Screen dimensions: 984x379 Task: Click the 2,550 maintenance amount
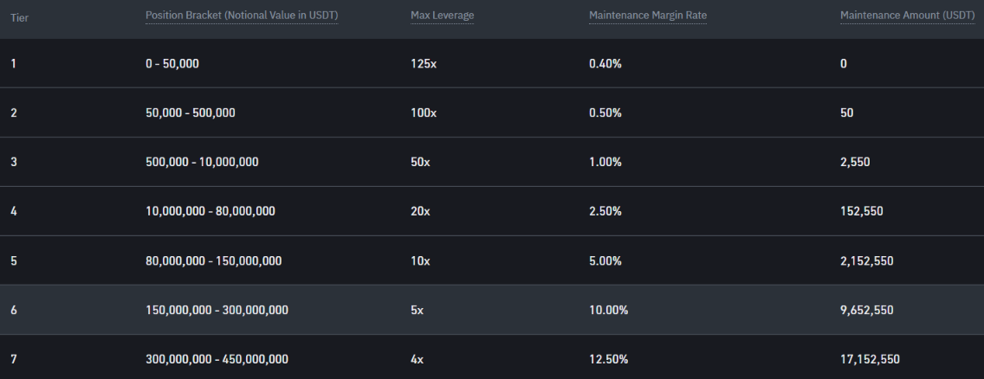point(857,162)
